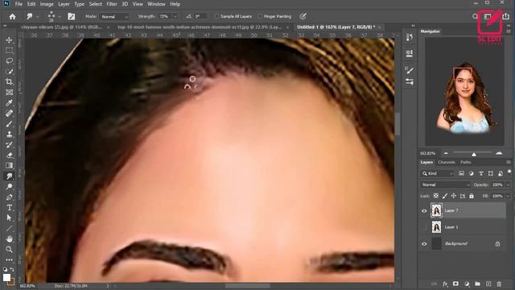Open the Search icon at top right
515x290 pixels.
click(475, 16)
